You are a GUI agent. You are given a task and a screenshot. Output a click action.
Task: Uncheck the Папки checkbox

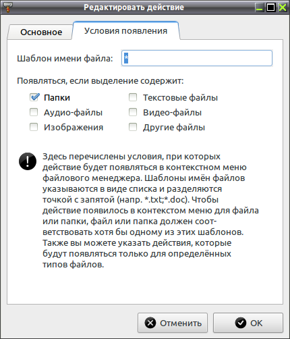[34, 97]
